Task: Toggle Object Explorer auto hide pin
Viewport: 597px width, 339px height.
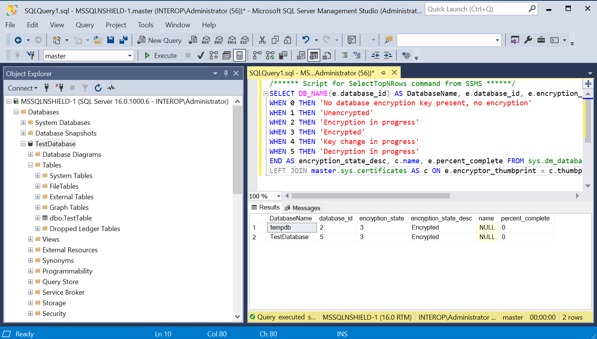Action: tap(226, 73)
